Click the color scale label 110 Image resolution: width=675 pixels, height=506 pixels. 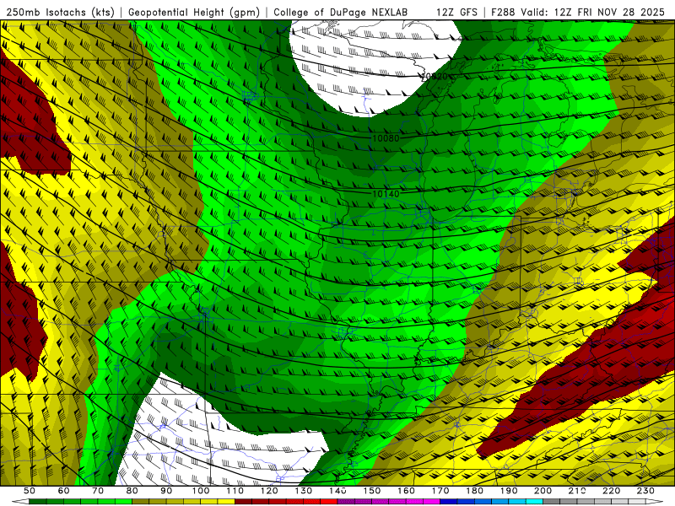point(235,491)
